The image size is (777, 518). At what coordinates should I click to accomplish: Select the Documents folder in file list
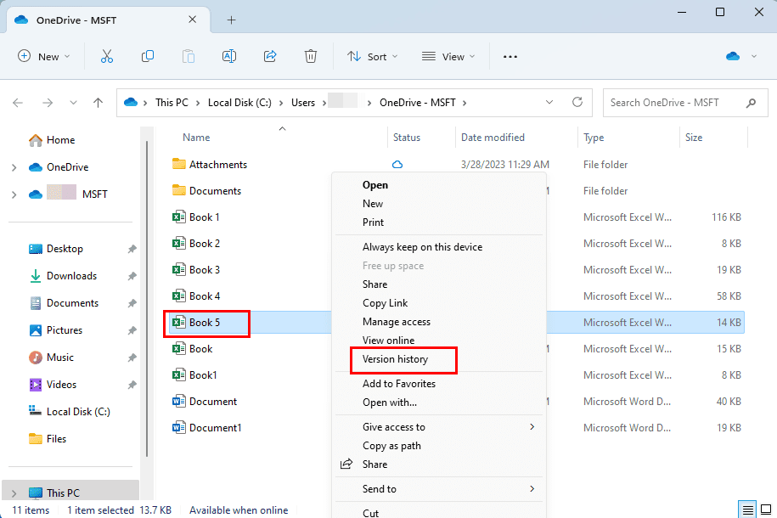pyautogui.click(x=206, y=191)
